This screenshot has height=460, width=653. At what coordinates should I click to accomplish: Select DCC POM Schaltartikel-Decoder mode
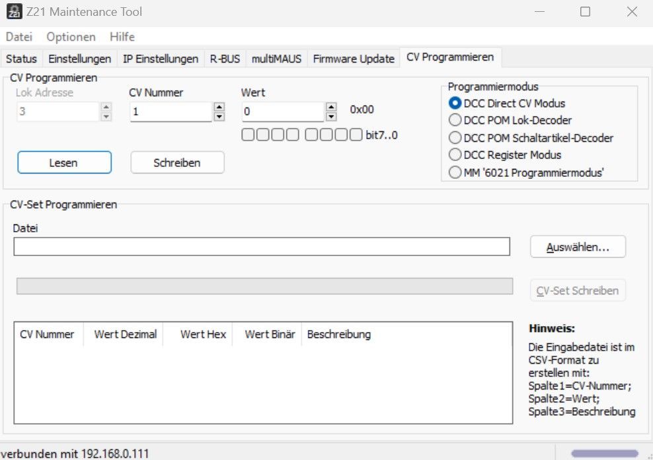[x=455, y=138]
